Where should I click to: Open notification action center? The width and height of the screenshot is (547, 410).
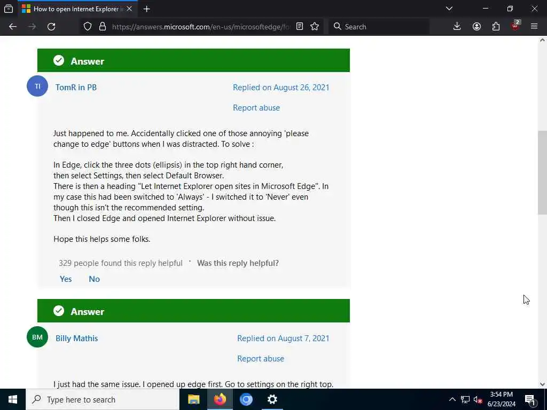[530, 399]
